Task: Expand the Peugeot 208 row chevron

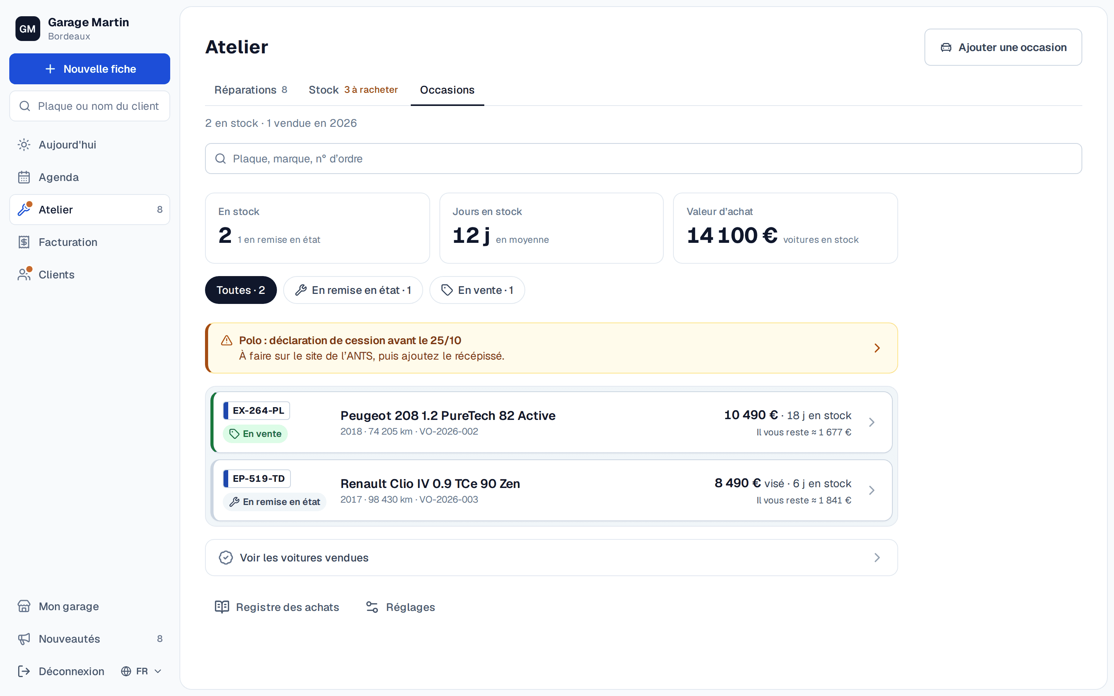Action: [871, 422]
